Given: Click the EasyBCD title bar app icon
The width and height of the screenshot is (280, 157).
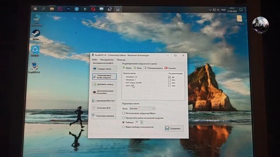Looking at the screenshot, I should point(93,55).
